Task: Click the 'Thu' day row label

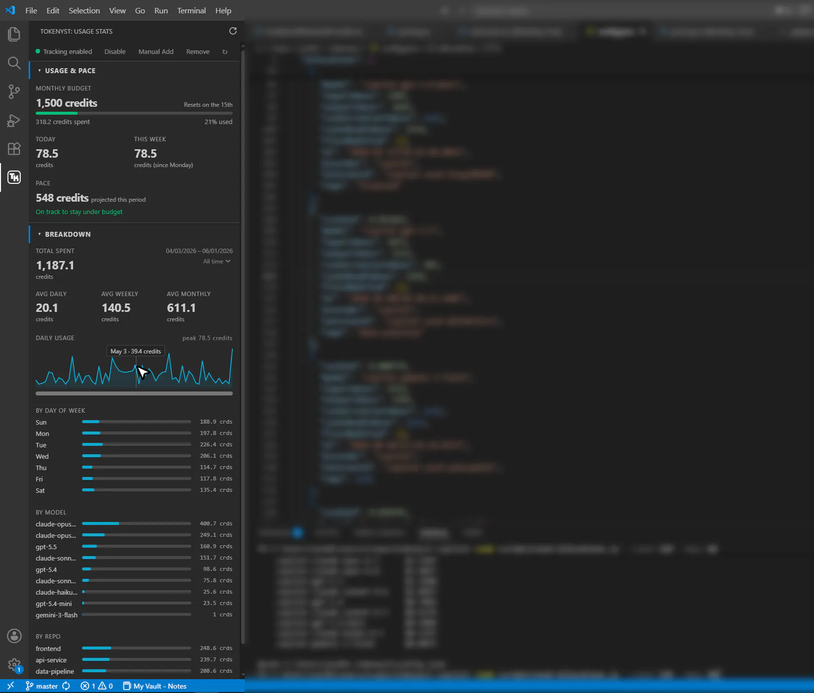Action: coord(41,468)
